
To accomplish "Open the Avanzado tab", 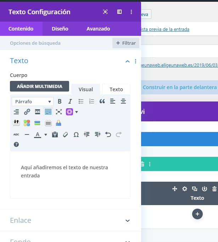I will 98,29.
